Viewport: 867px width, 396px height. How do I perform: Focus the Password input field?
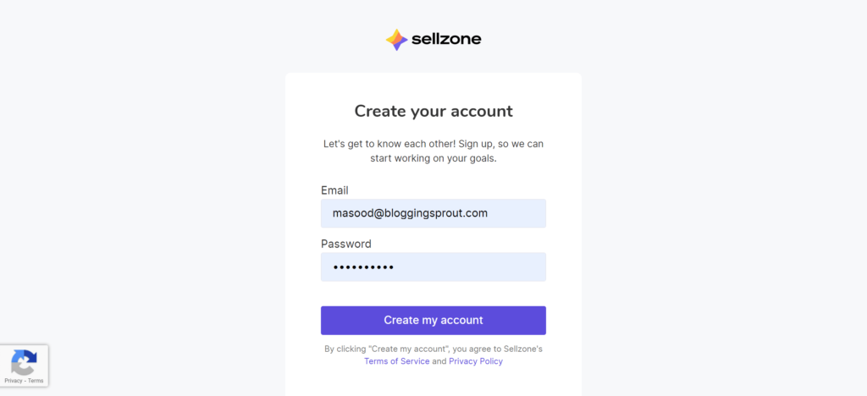coord(433,267)
